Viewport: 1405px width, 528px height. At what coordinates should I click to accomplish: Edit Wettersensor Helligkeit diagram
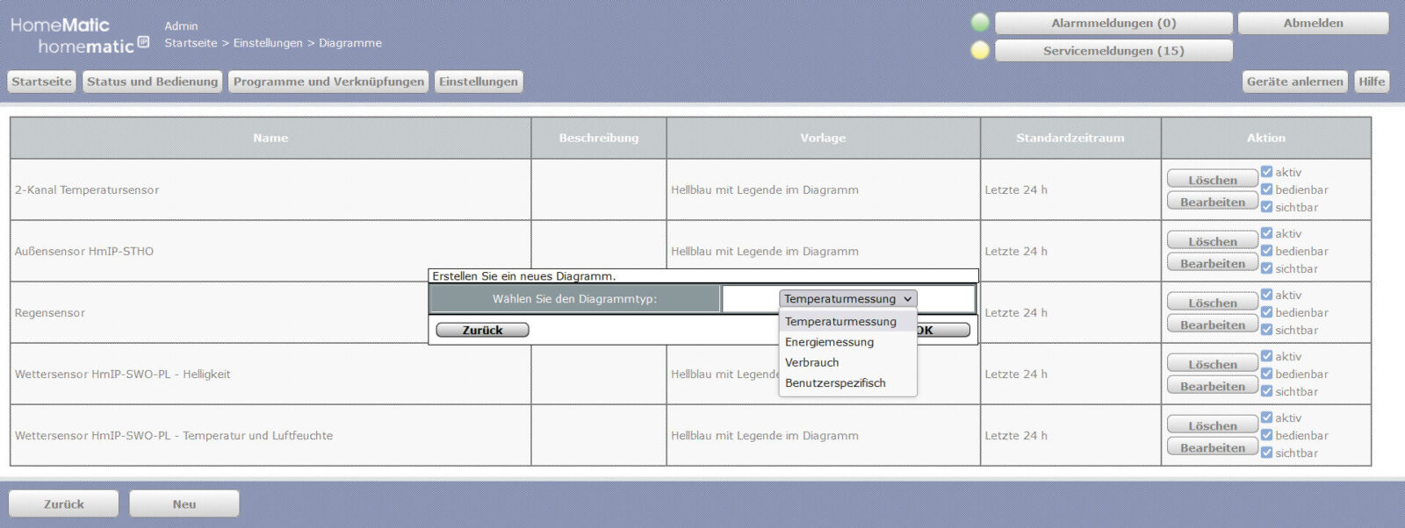pyautogui.click(x=1213, y=386)
